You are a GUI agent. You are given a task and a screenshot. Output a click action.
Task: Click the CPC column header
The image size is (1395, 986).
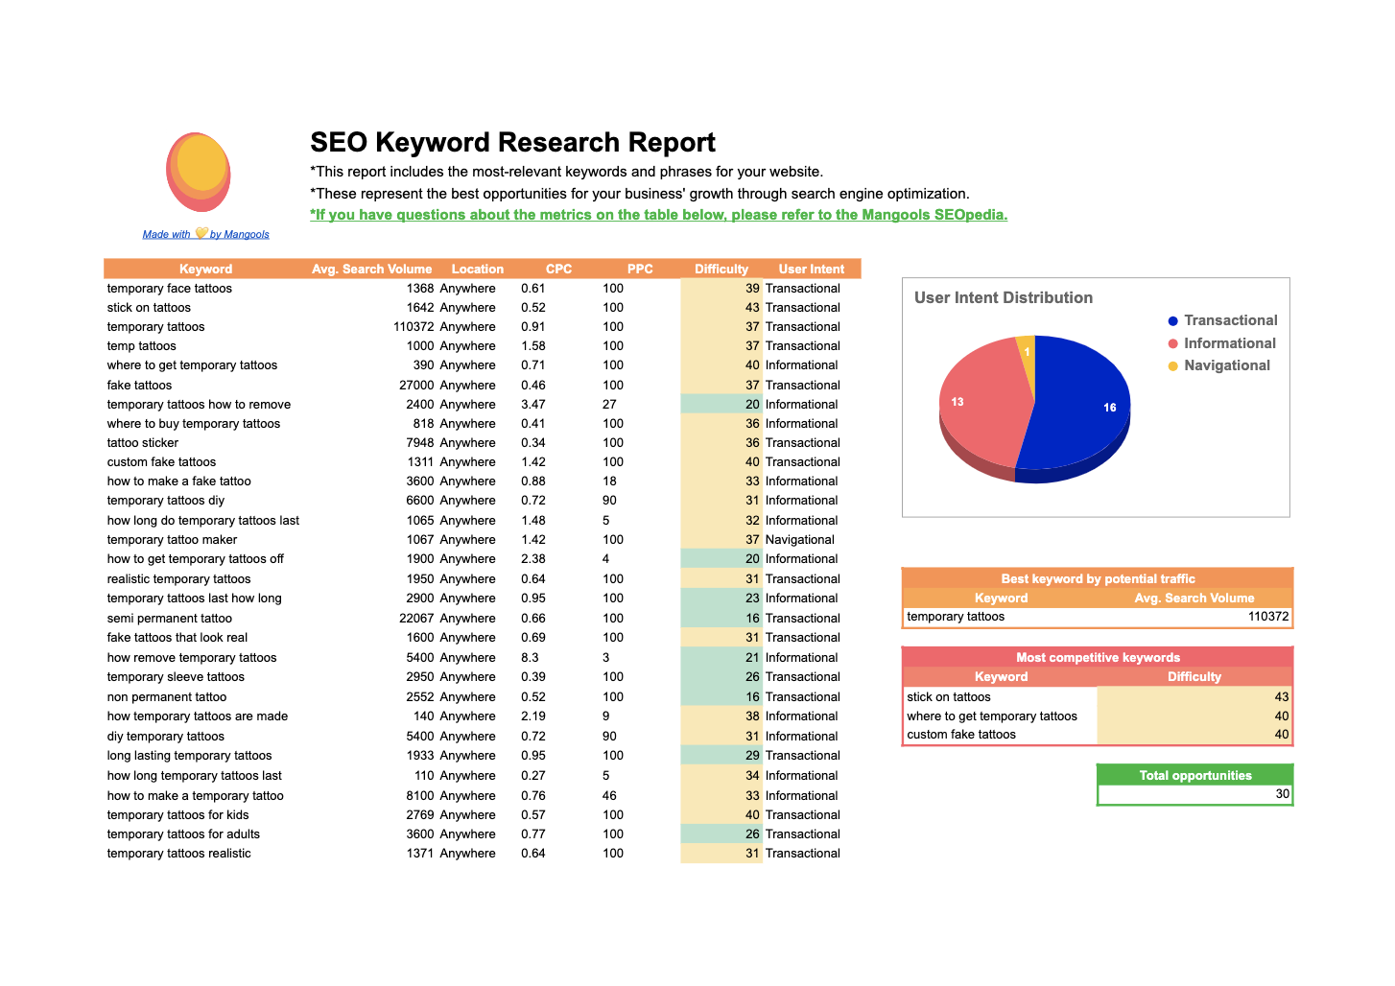(x=558, y=270)
